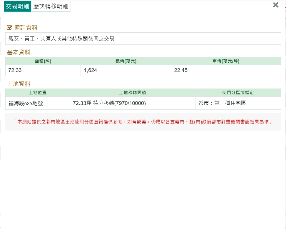Click the 單價(萬元/坪) column header
This screenshot has height=230, width=286.
(226, 61)
